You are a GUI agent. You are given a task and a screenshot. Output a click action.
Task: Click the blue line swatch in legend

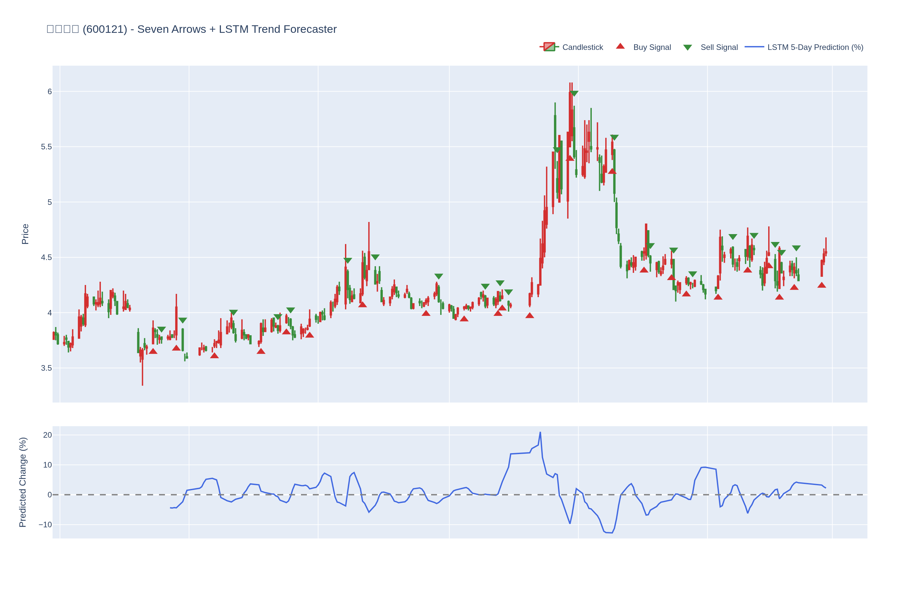(x=754, y=47)
